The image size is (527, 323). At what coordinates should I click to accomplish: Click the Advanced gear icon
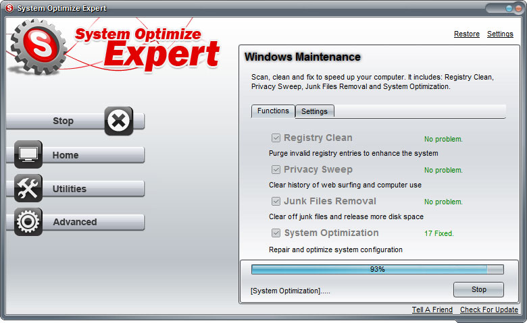tap(28, 222)
